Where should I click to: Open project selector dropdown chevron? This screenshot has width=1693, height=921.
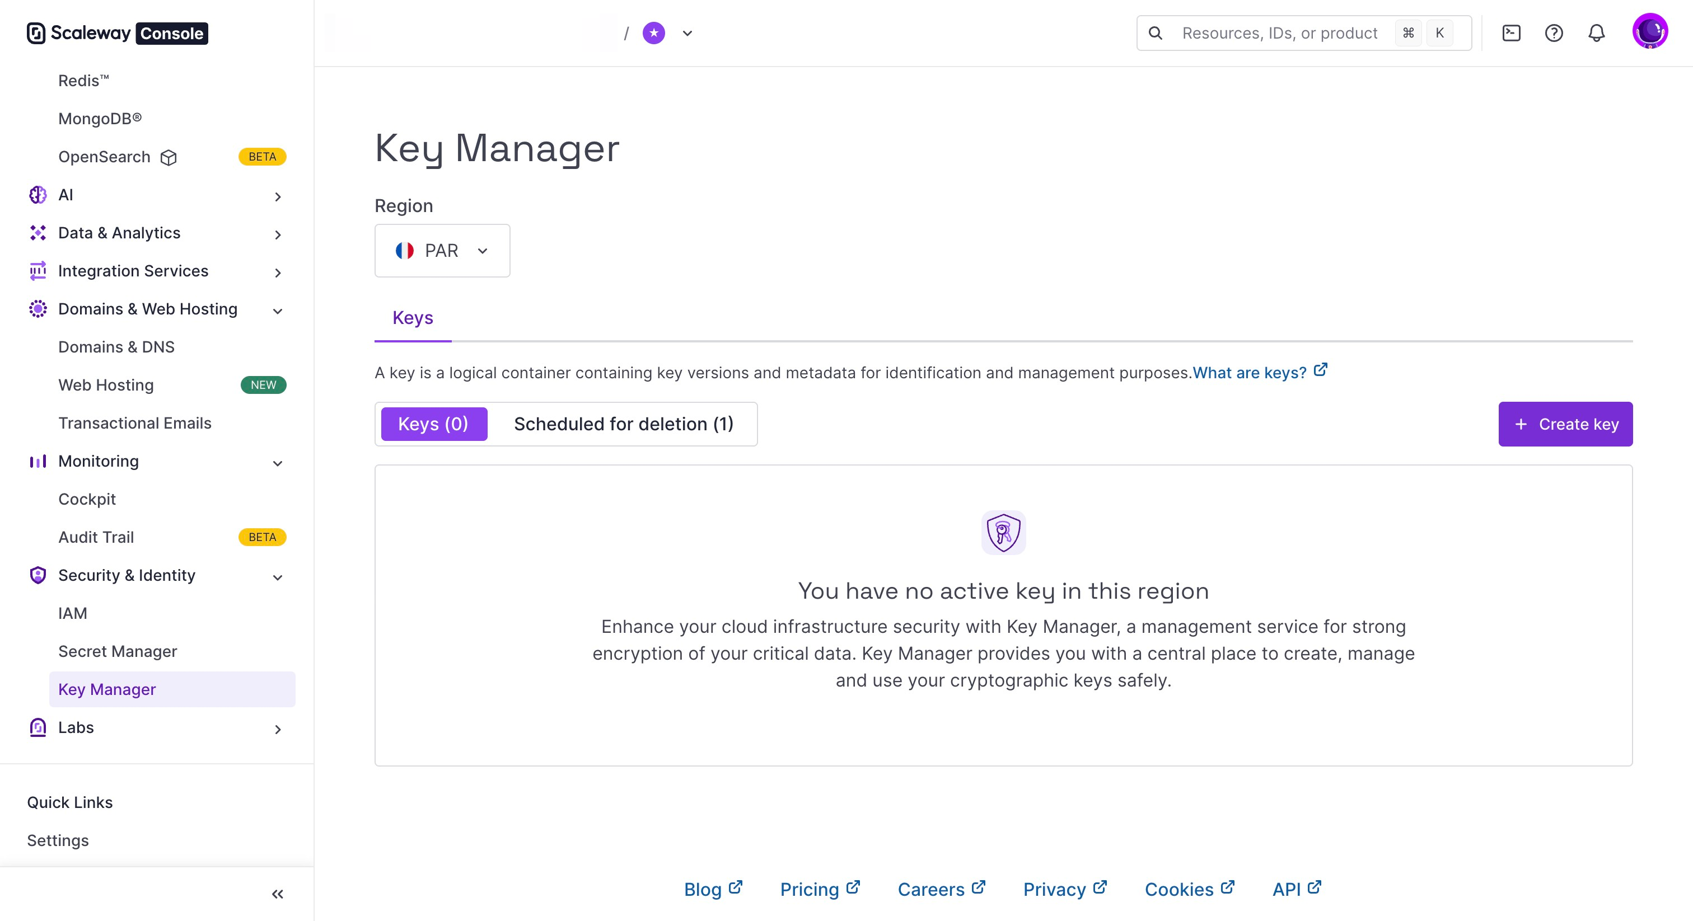687,33
